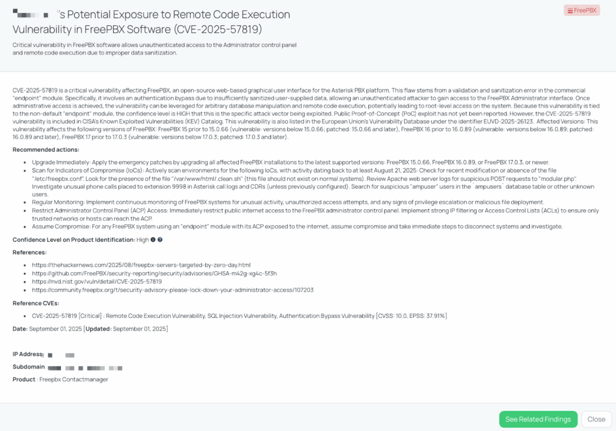616x431 pixels.
Task: Click See Related Findings button
Action: (x=538, y=419)
